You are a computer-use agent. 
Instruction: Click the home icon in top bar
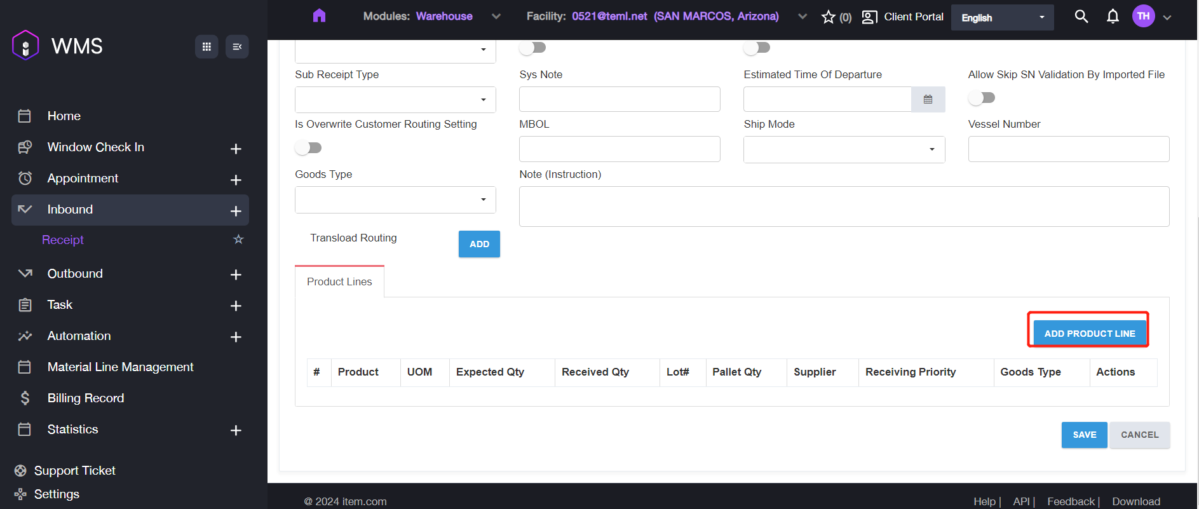tap(319, 16)
